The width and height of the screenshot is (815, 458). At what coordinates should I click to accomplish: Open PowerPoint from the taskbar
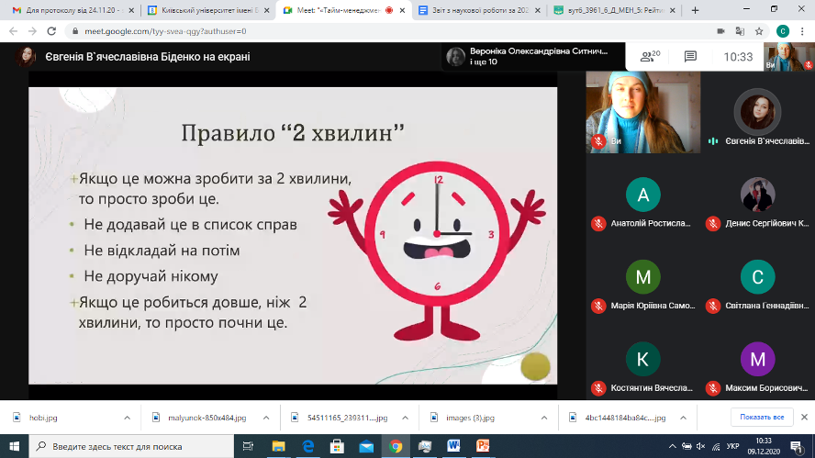(x=482, y=446)
